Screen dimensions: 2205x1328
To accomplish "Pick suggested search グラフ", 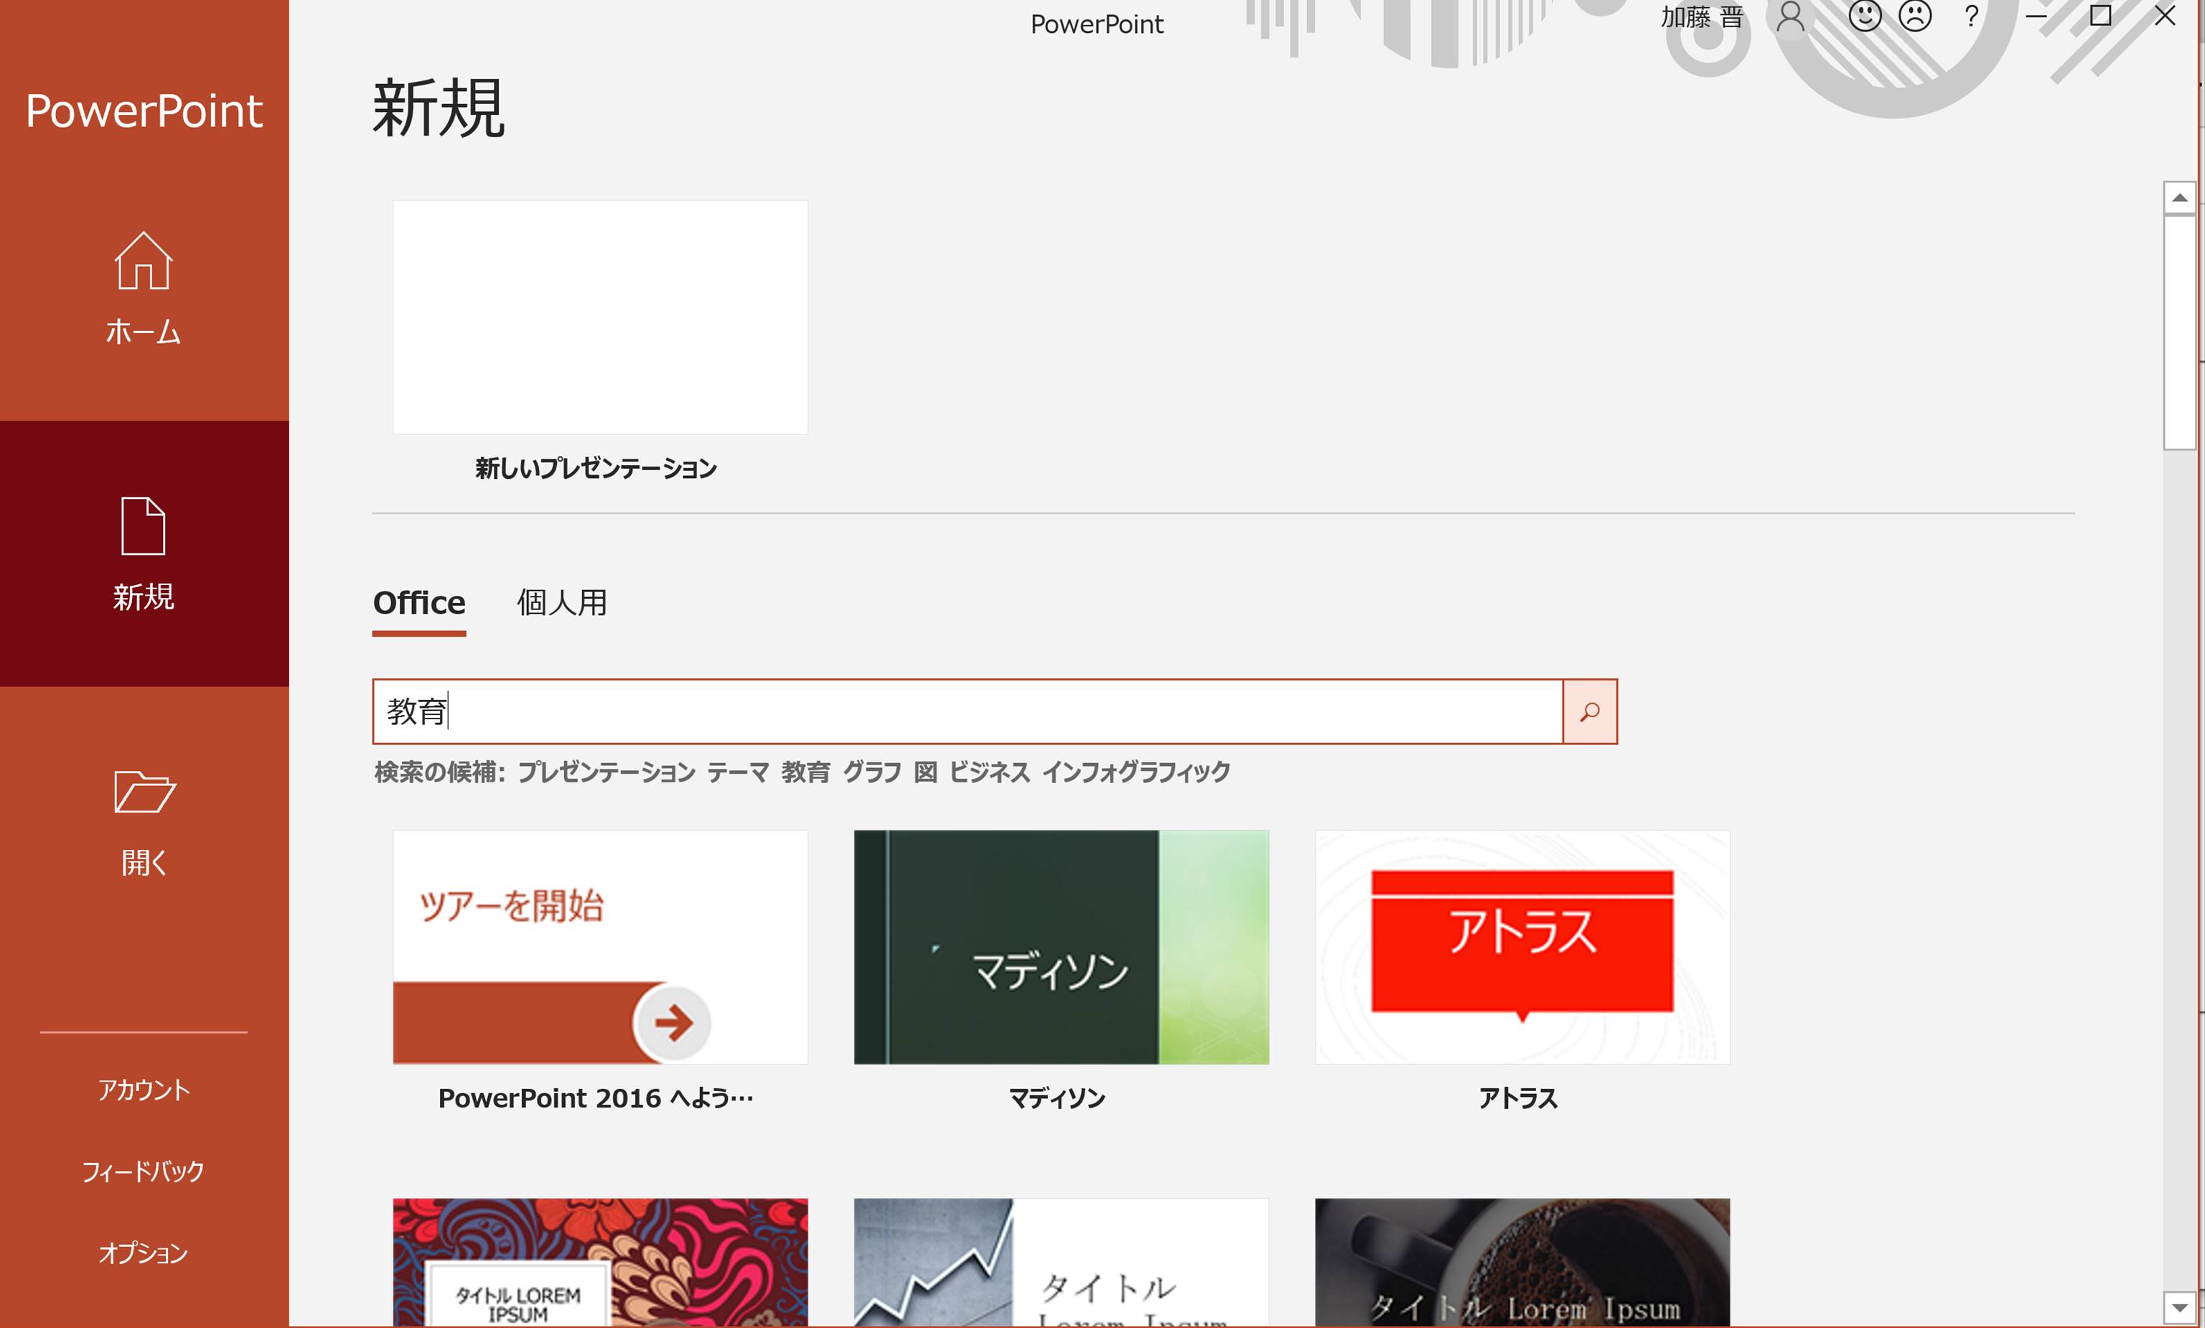I will tap(872, 772).
